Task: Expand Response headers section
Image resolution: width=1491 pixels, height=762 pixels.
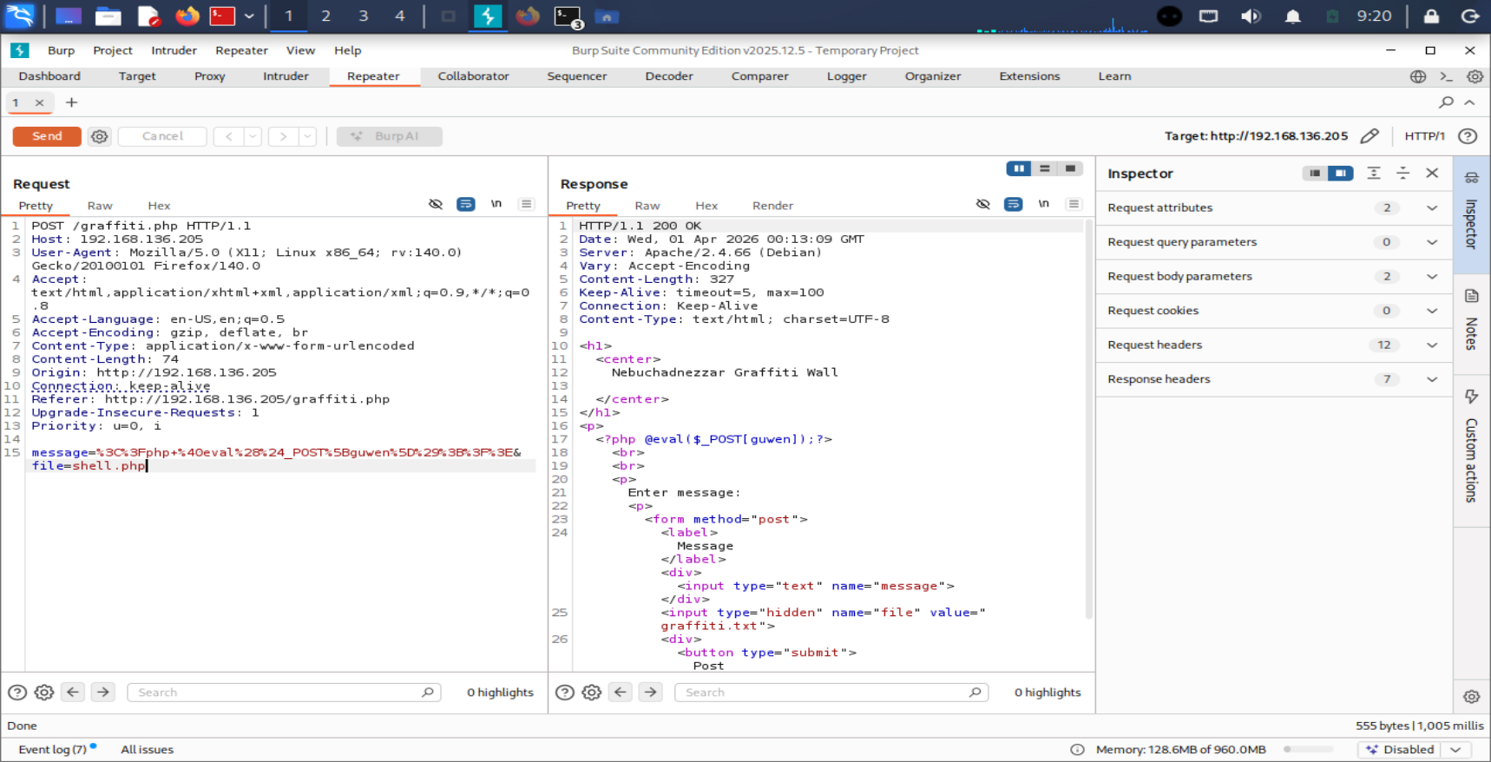Action: pos(1432,379)
